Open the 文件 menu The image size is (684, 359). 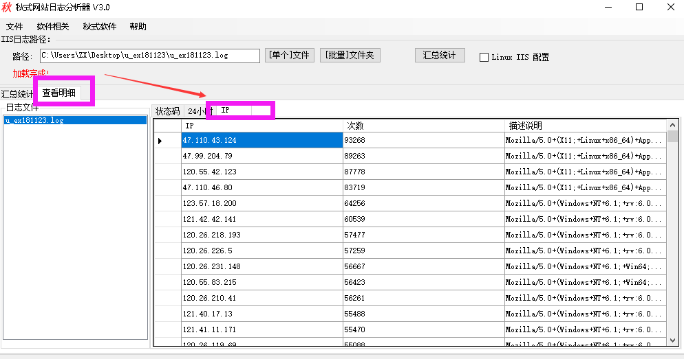[x=14, y=27]
